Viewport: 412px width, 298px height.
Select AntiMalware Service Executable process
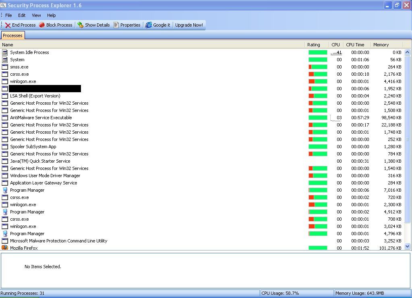pos(202,118)
